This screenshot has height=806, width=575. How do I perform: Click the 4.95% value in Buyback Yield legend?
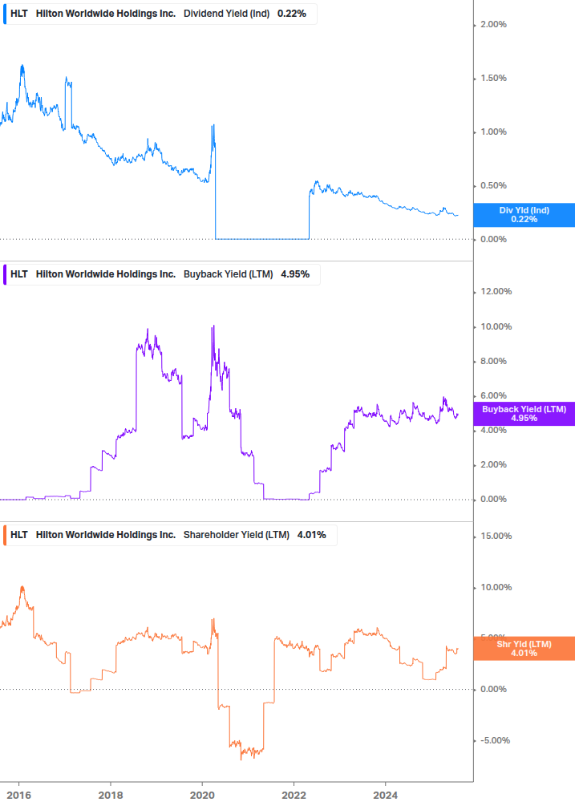[295, 274]
